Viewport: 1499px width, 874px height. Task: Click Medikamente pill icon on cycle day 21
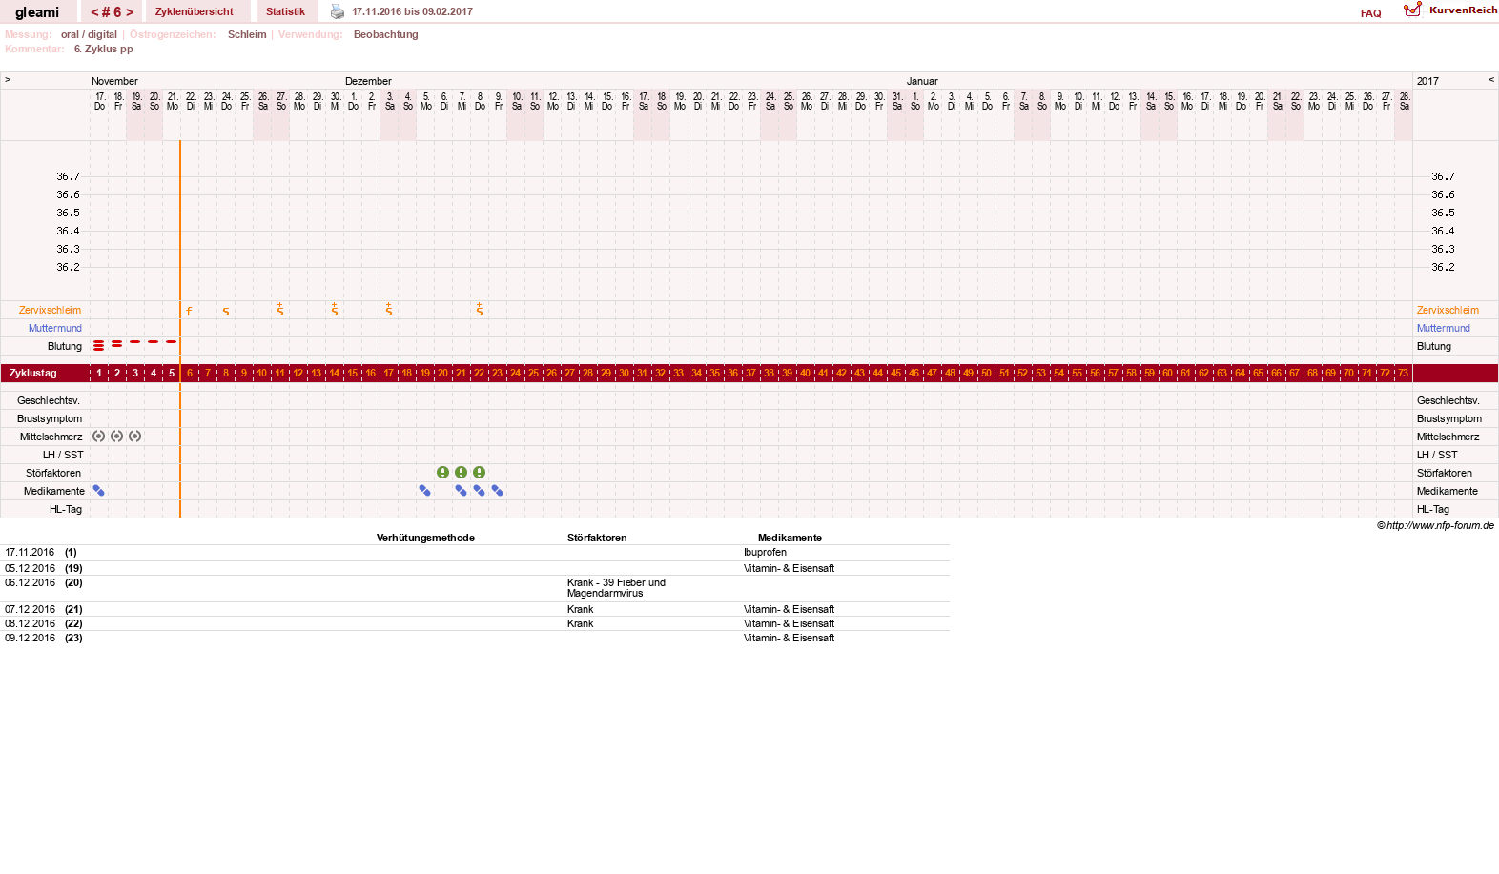click(462, 491)
